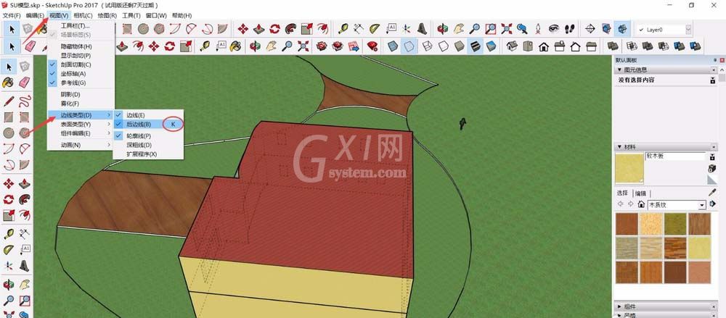Select the Walk footprints tool
The image size is (726, 318).
(569, 29)
